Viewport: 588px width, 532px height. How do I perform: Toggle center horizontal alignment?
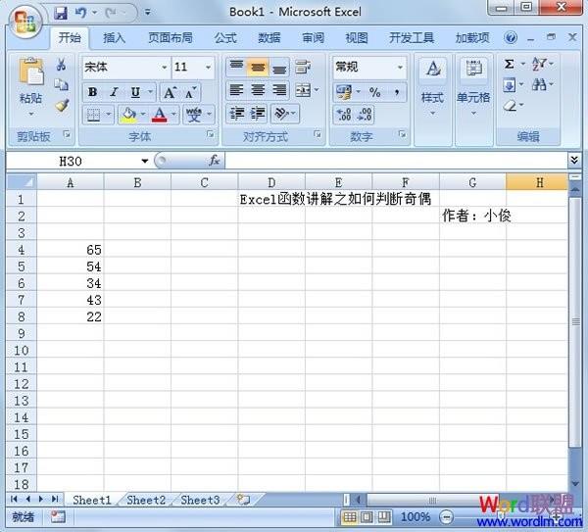click(258, 91)
